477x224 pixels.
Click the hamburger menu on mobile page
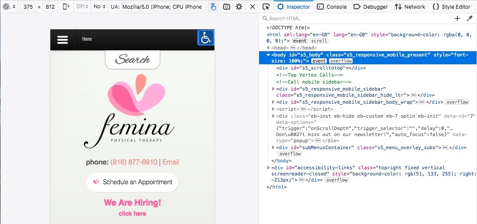click(63, 39)
